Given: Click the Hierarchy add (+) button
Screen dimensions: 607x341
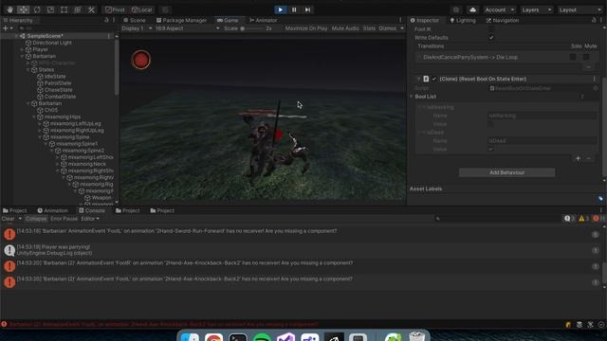Looking at the screenshot, I should [x=7, y=28].
